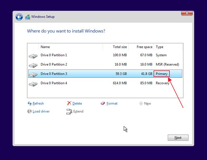Sort by the Free space column header
The image size is (207, 160).
(x=141, y=47)
